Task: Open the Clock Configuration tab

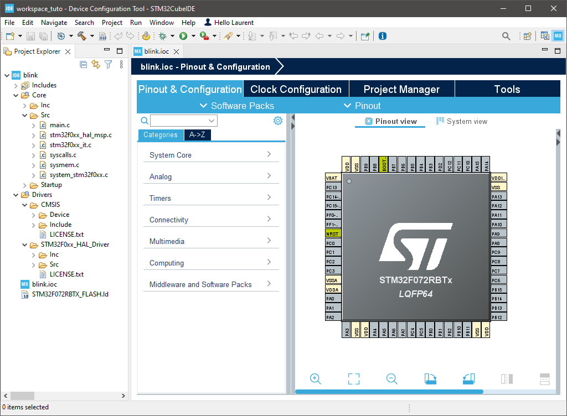Action: [296, 89]
